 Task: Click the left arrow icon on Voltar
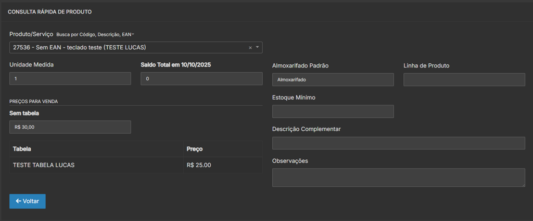coord(18,201)
